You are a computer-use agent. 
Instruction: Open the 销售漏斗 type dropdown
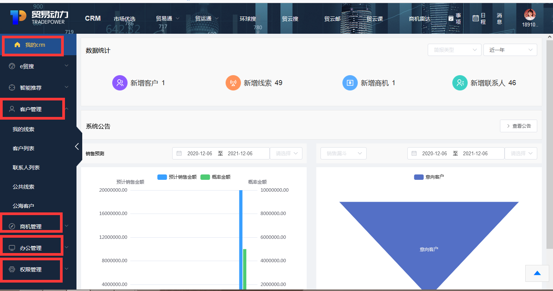pyautogui.click(x=344, y=153)
